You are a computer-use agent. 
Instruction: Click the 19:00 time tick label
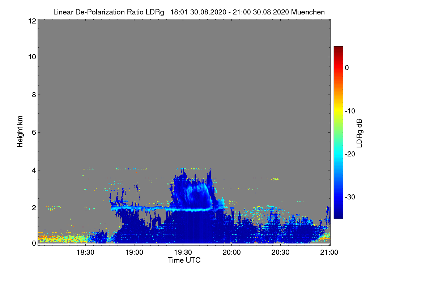coord(135,252)
